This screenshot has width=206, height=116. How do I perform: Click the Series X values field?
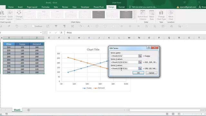coord(124,62)
